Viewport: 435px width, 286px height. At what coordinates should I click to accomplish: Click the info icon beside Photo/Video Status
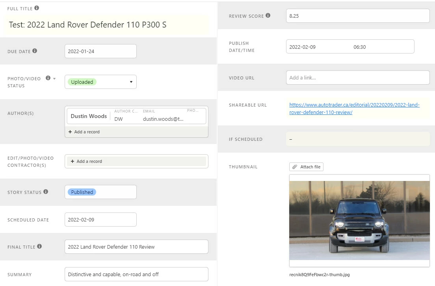tap(48, 78)
